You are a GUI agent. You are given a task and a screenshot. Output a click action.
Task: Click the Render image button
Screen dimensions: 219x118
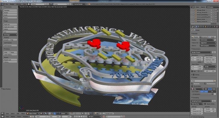195,37
